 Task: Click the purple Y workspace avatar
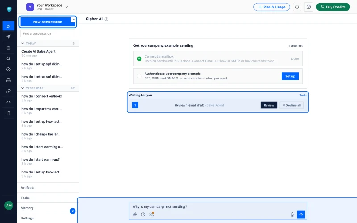click(x=30, y=7)
